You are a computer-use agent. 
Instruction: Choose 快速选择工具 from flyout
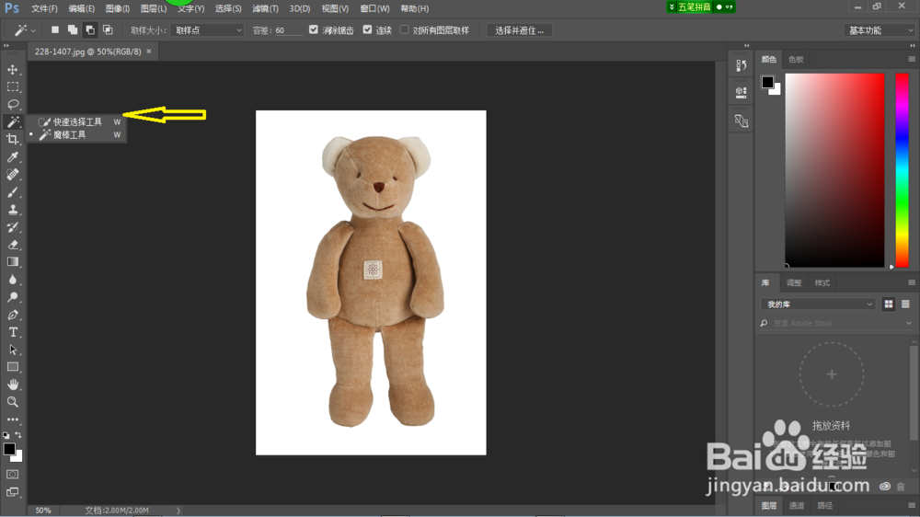pos(77,121)
